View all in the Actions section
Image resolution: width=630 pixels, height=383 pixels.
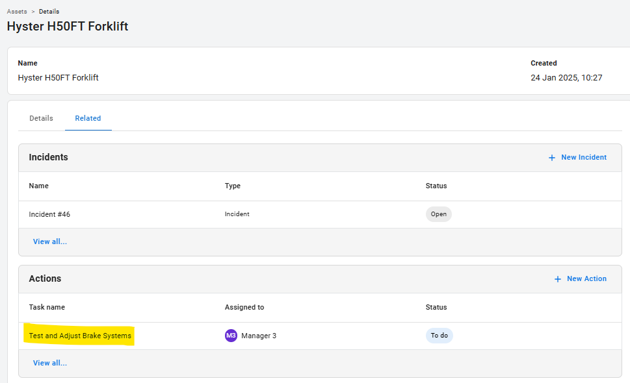50,363
